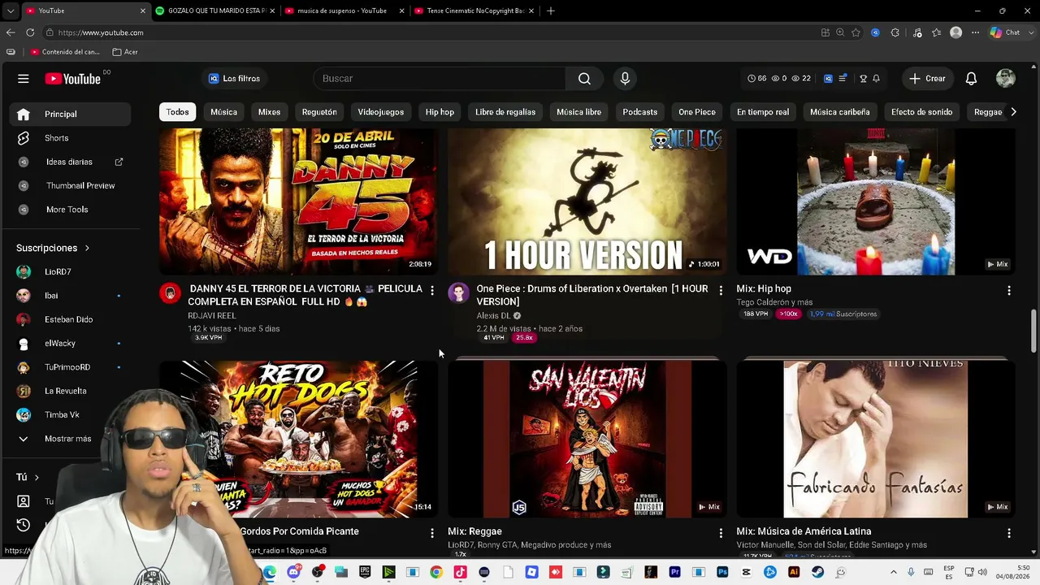Open Photoshop from the taskbar

point(722,572)
